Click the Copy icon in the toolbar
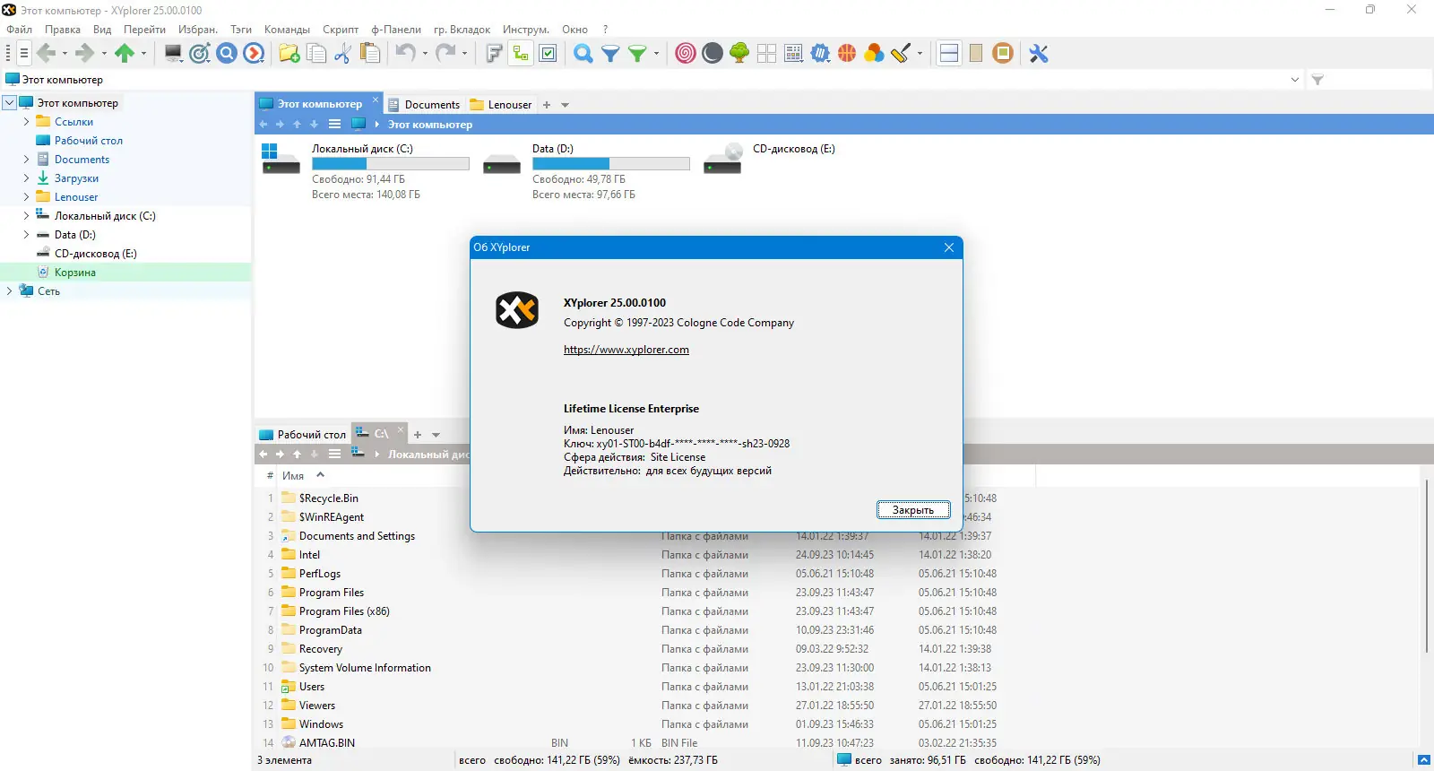Screen dimensions: 1434x771 pos(316,54)
